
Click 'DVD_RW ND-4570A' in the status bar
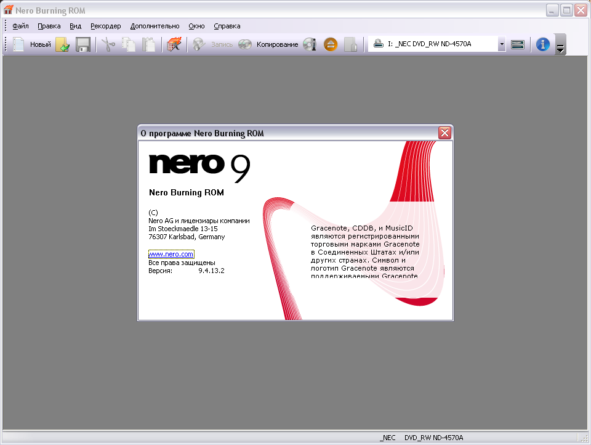coord(434,438)
